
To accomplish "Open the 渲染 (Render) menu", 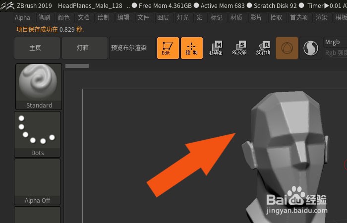I will pos(322,18).
